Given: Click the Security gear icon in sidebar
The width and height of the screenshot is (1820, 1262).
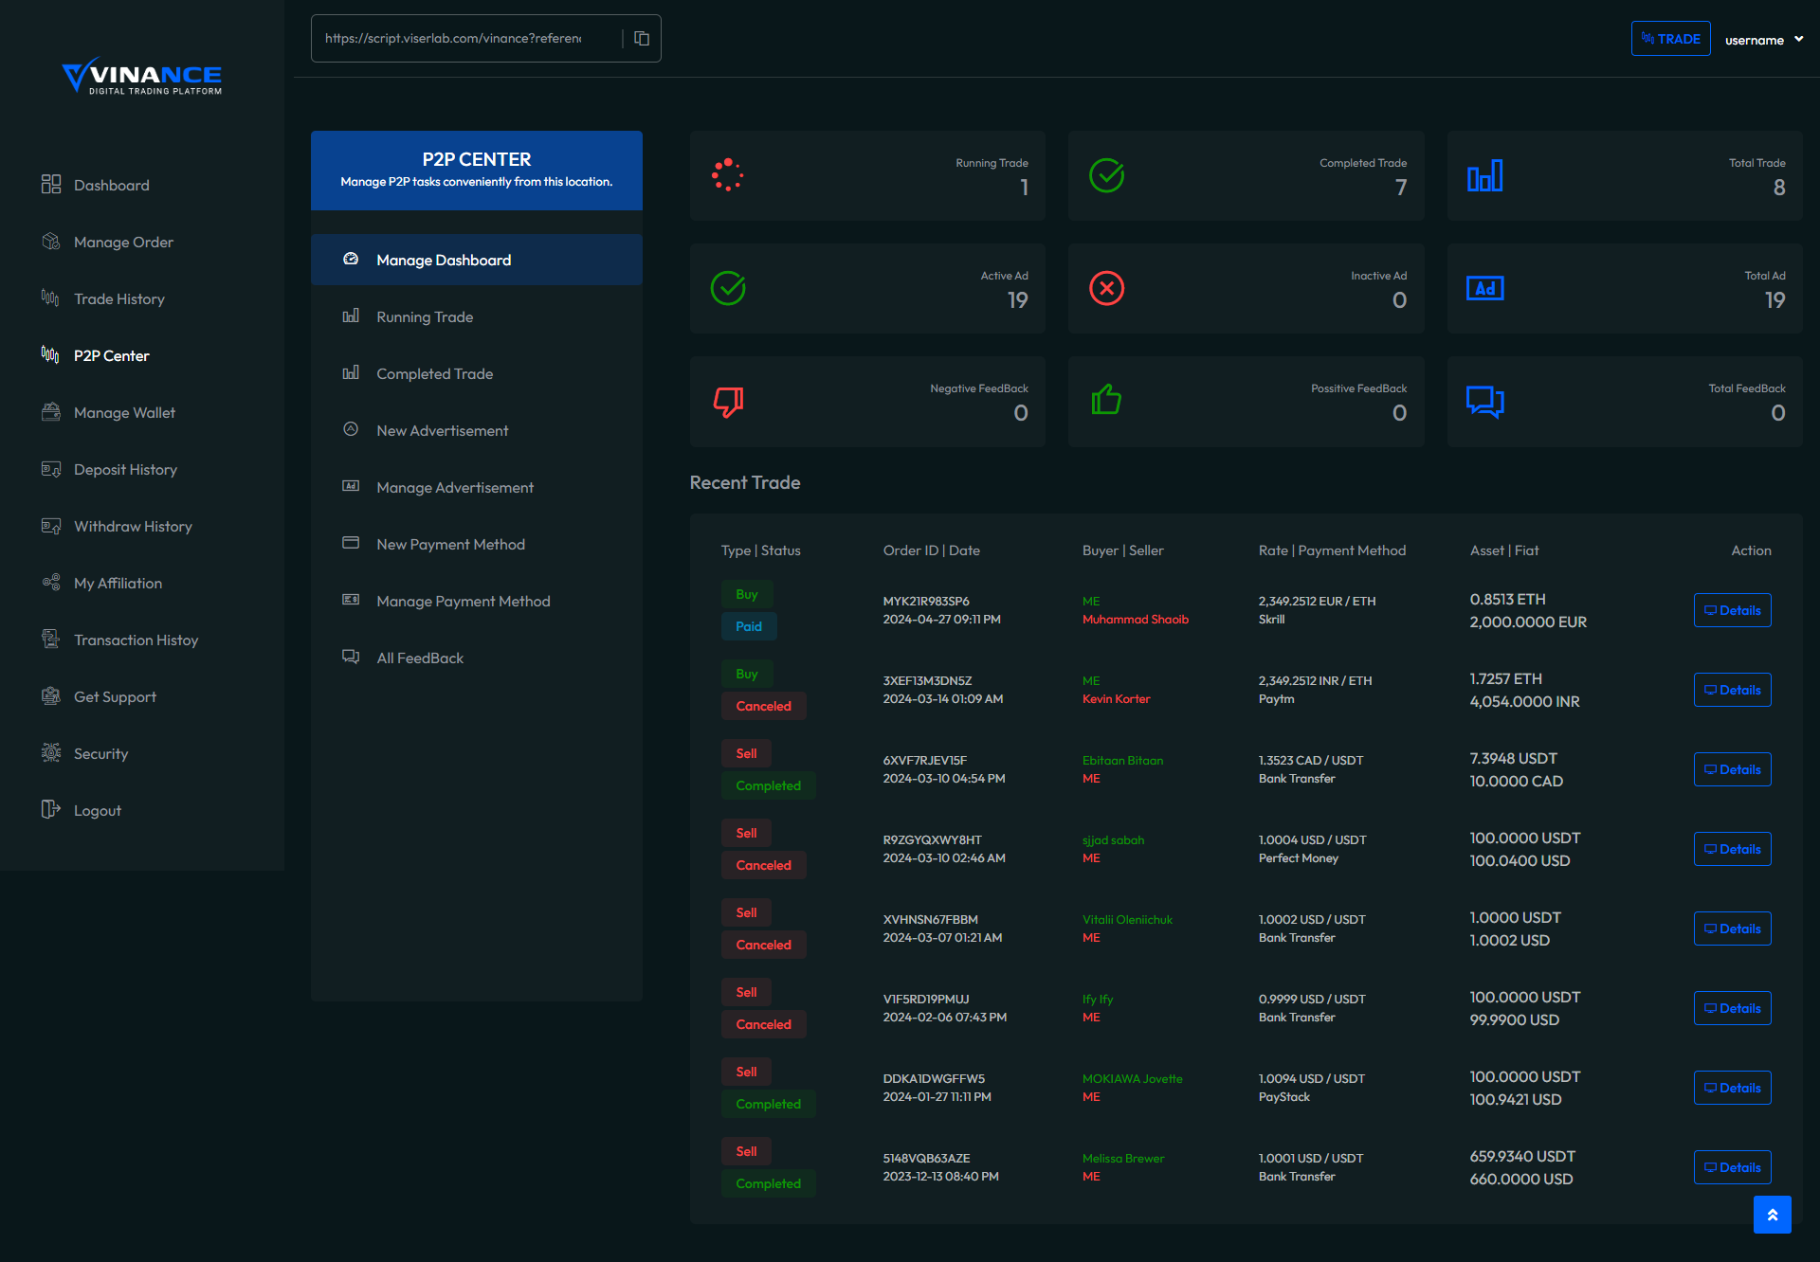Looking at the screenshot, I should [51, 753].
